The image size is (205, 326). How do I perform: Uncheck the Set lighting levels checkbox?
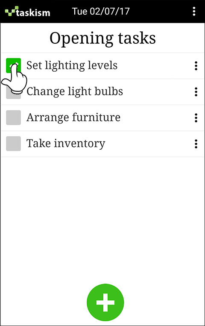[14, 66]
